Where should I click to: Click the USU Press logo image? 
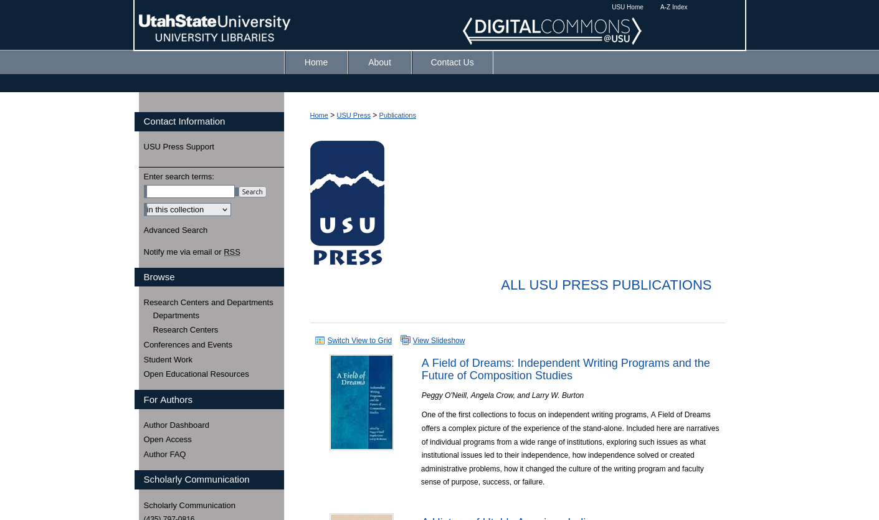click(347, 203)
